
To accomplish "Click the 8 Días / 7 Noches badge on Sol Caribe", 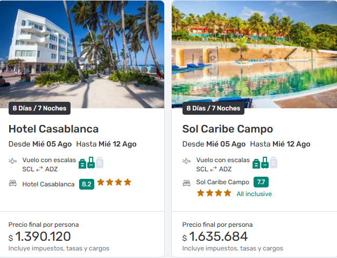I will tap(213, 108).
